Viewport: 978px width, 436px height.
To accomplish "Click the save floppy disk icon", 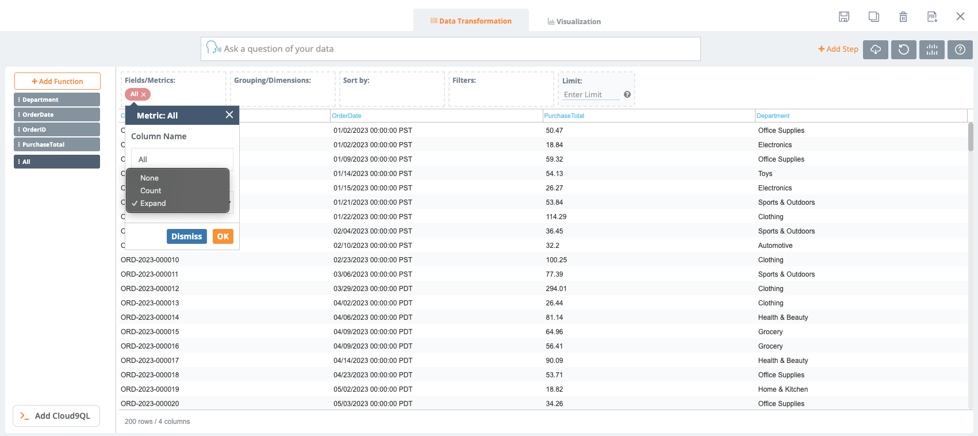I will point(844,17).
